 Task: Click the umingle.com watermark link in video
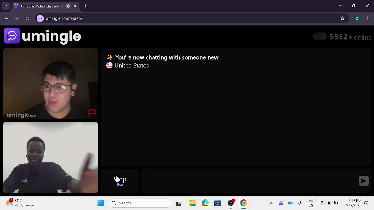tap(21, 115)
